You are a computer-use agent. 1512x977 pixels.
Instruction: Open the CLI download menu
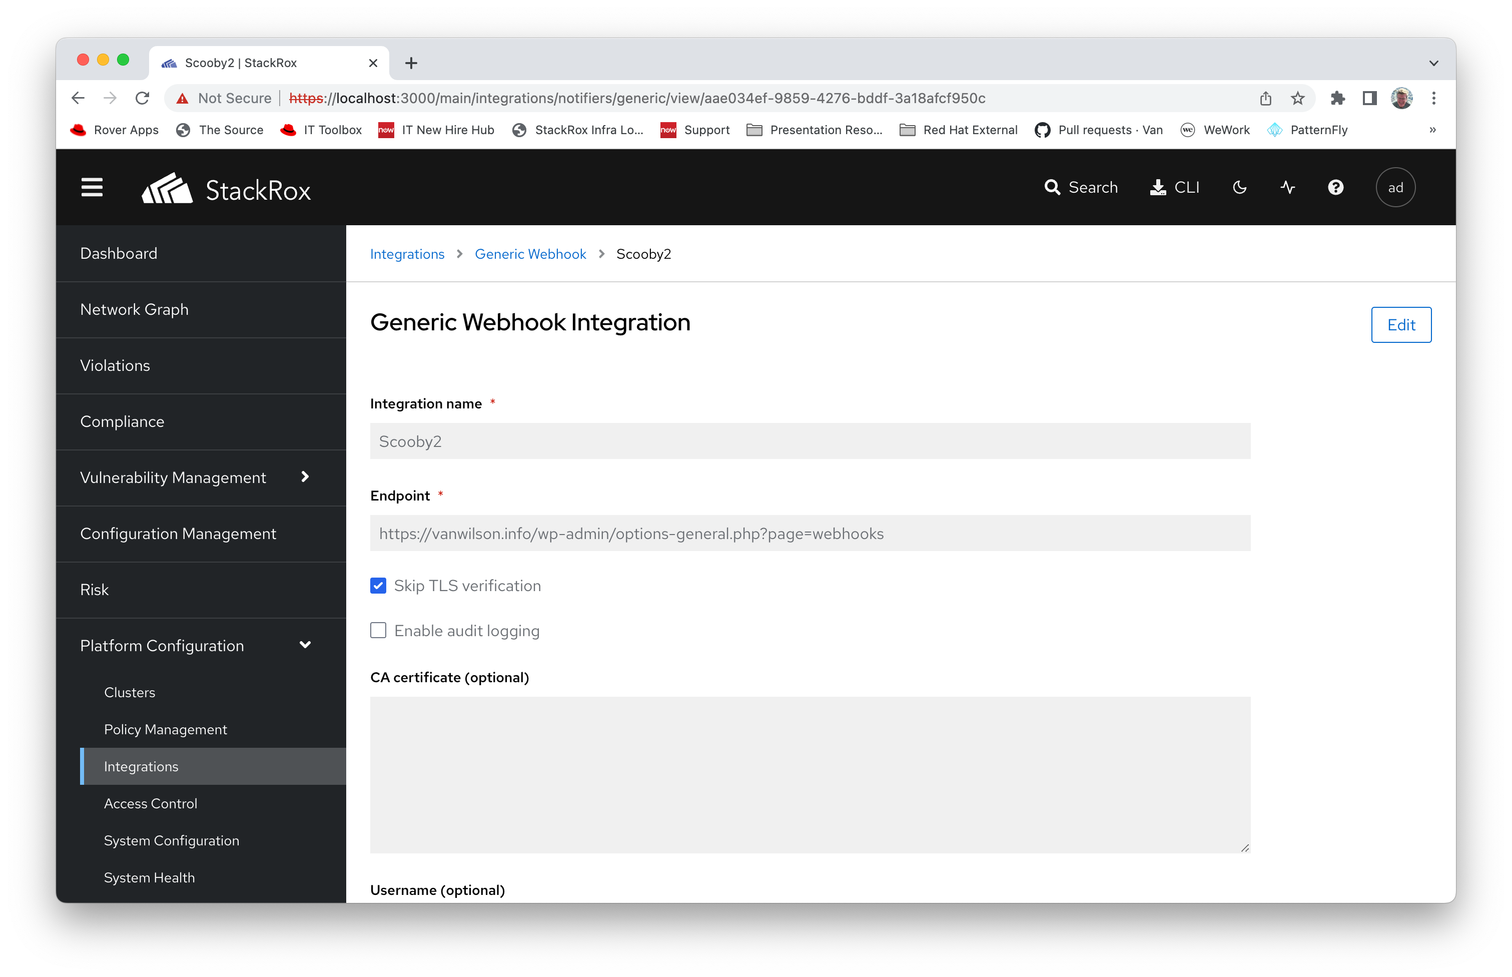(1174, 188)
